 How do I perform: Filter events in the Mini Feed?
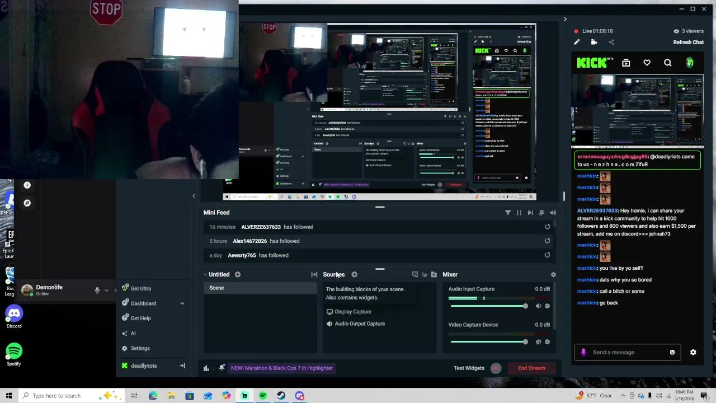tap(508, 213)
